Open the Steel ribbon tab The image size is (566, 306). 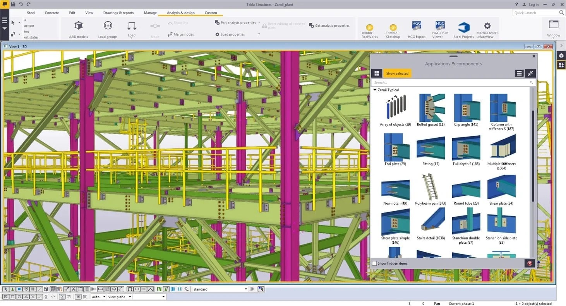[x=31, y=12]
